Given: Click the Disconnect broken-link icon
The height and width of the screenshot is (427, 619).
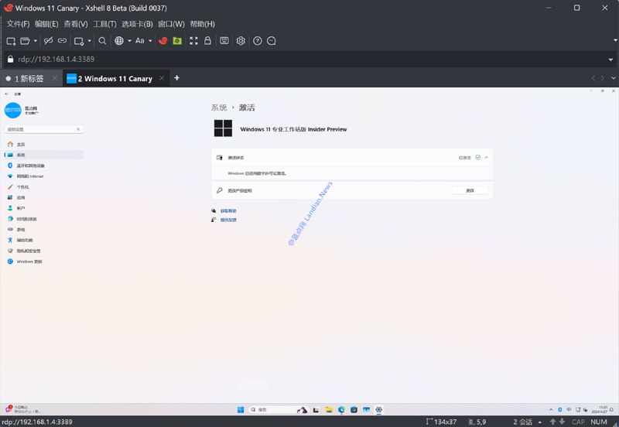Looking at the screenshot, I should point(49,41).
